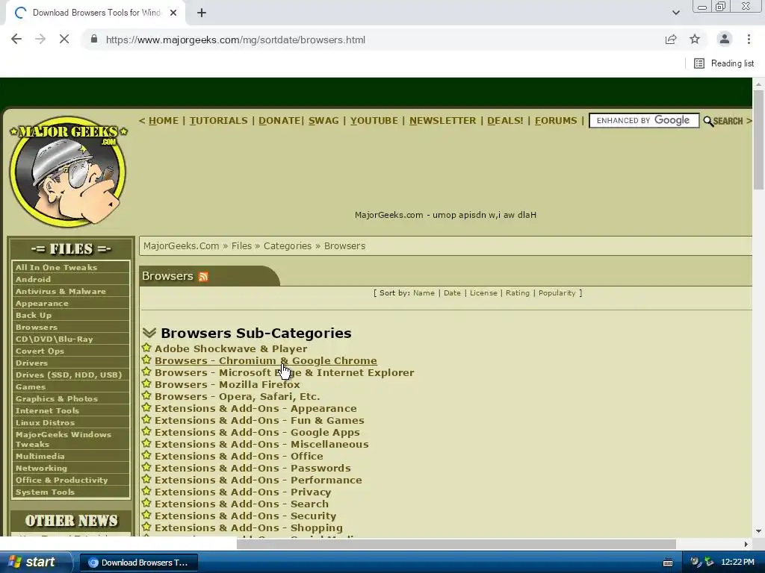The image size is (765, 573).
Task: Click the vertical page scrollbar thumb
Action: click(x=759, y=140)
